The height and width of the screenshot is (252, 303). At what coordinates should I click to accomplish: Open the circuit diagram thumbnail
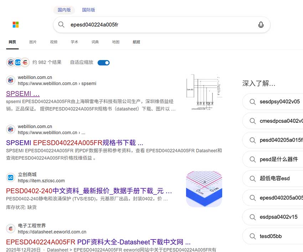pyautogui.click(x=204, y=92)
